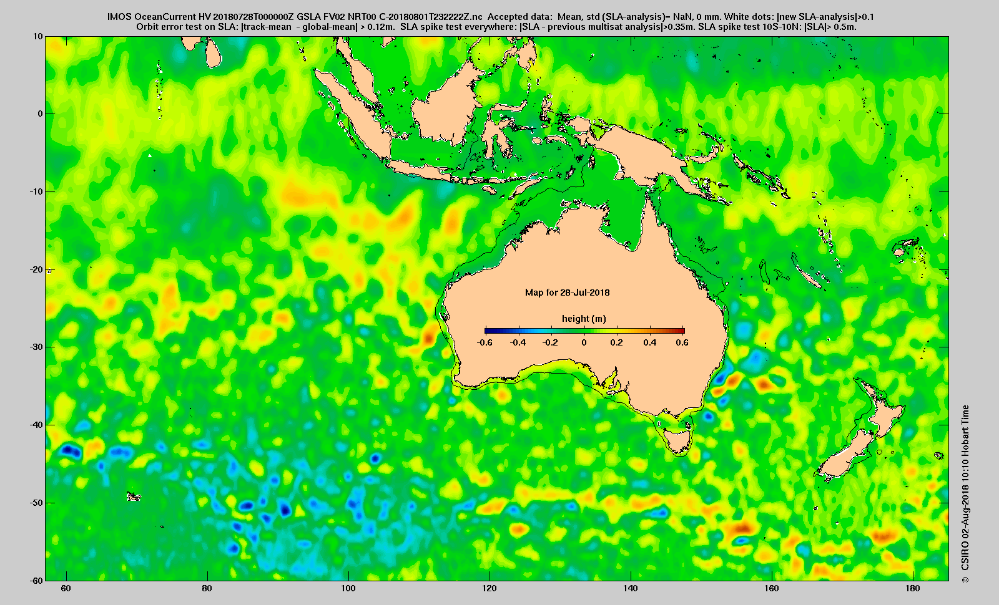Image resolution: width=999 pixels, height=605 pixels.
Task: Click the 'Orbit error test on SLA' subtitle line
Action: point(496,27)
